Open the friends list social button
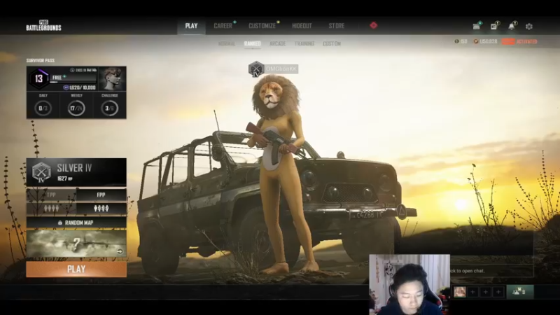Screen dimensions: 560x315 click(x=519, y=292)
